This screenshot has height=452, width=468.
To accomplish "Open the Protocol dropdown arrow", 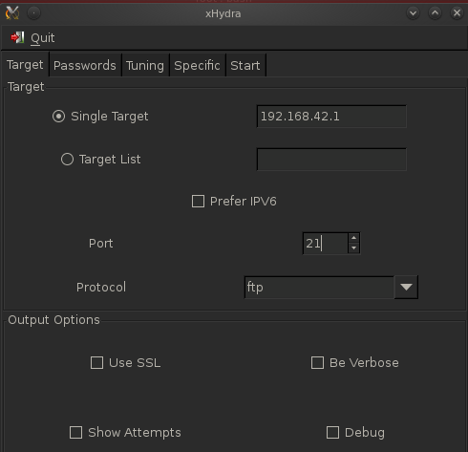I will click(x=406, y=287).
